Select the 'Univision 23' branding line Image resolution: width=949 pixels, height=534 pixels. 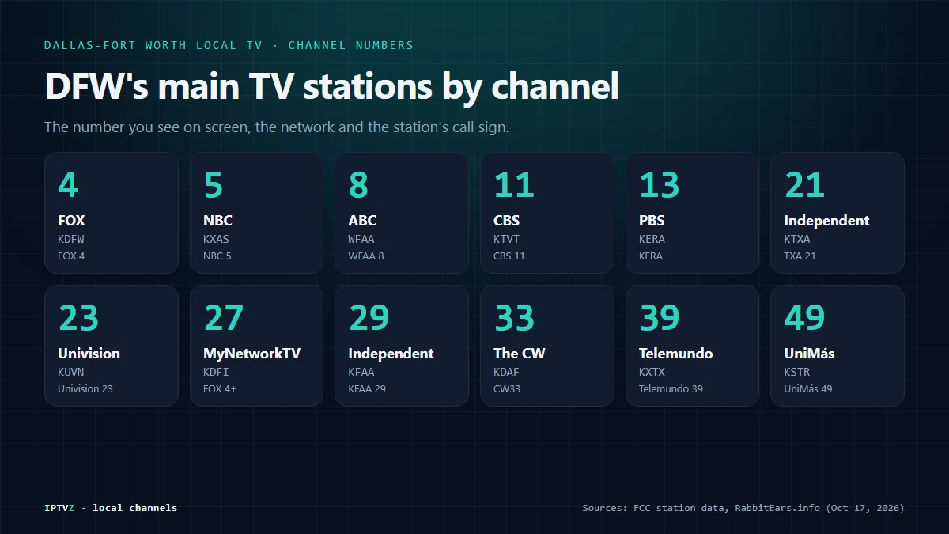[x=85, y=389]
